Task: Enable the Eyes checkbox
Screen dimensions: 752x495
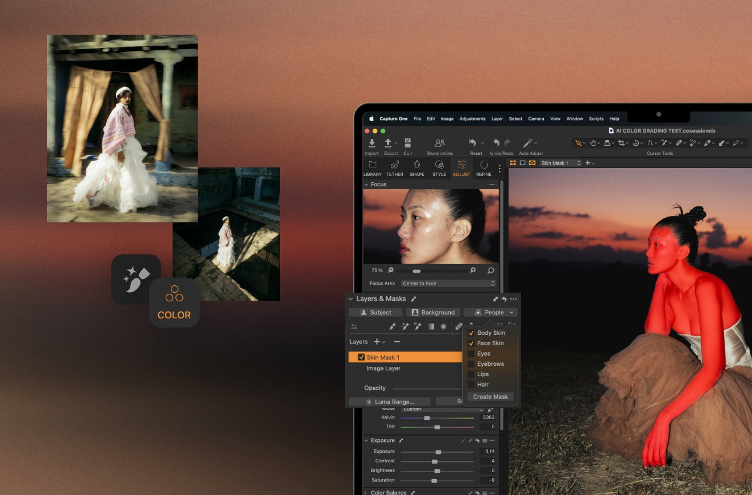Action: [x=471, y=354]
